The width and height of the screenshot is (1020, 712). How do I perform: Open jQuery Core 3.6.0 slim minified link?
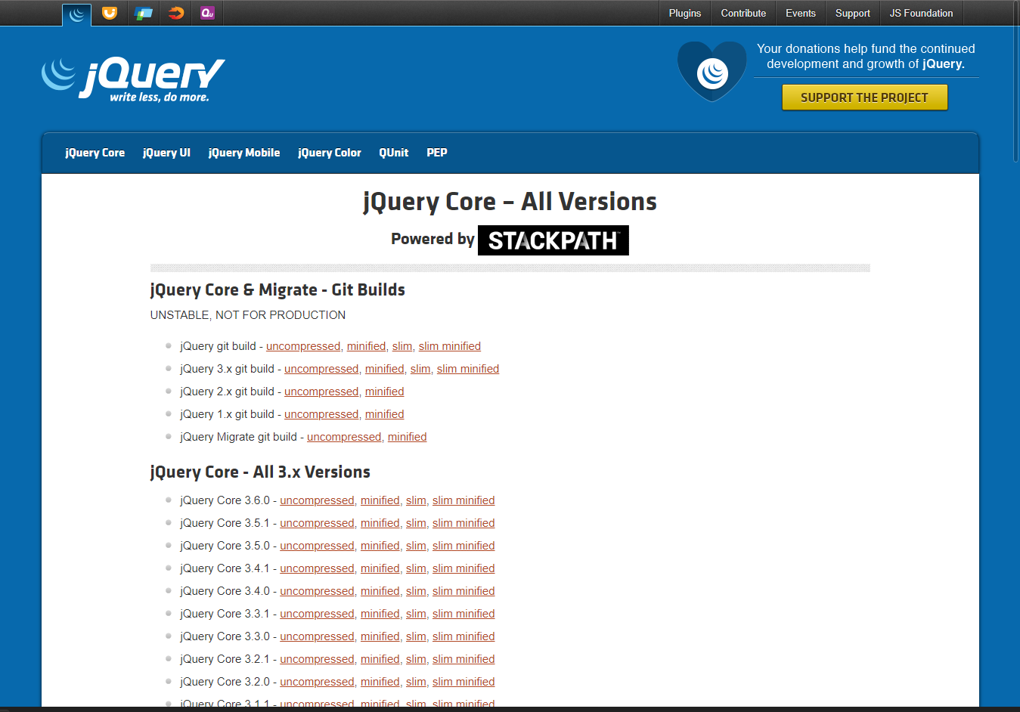click(463, 500)
